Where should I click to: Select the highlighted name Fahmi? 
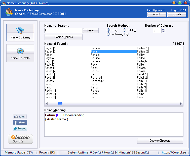(114, 51)
